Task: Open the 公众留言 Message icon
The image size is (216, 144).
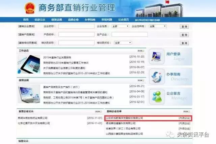Action: pos(157,97)
